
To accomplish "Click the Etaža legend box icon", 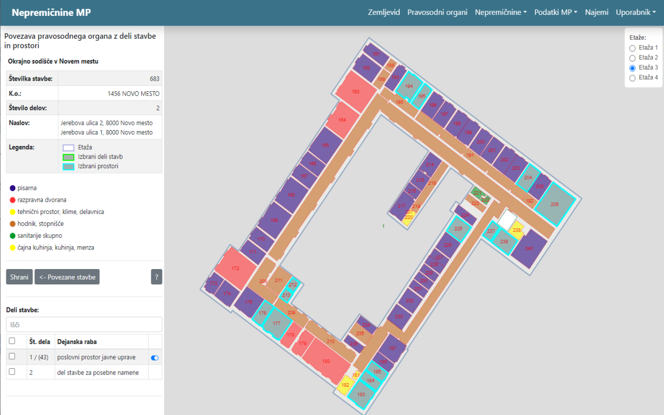I will click(x=69, y=148).
